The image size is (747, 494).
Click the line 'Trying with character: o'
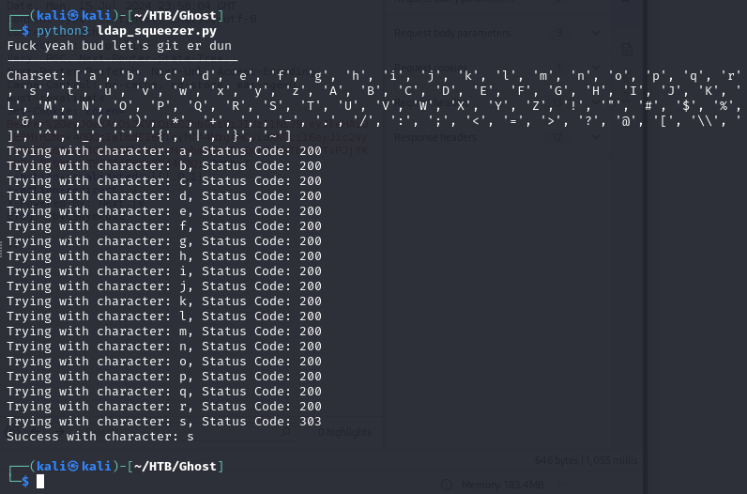164,362
